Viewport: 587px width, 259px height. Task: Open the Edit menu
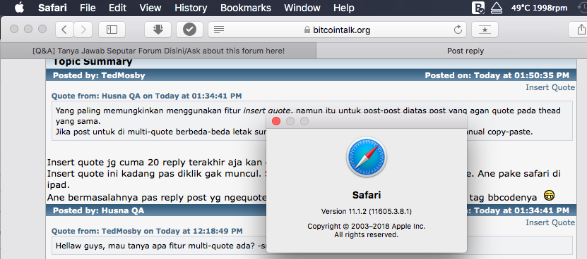[117, 8]
